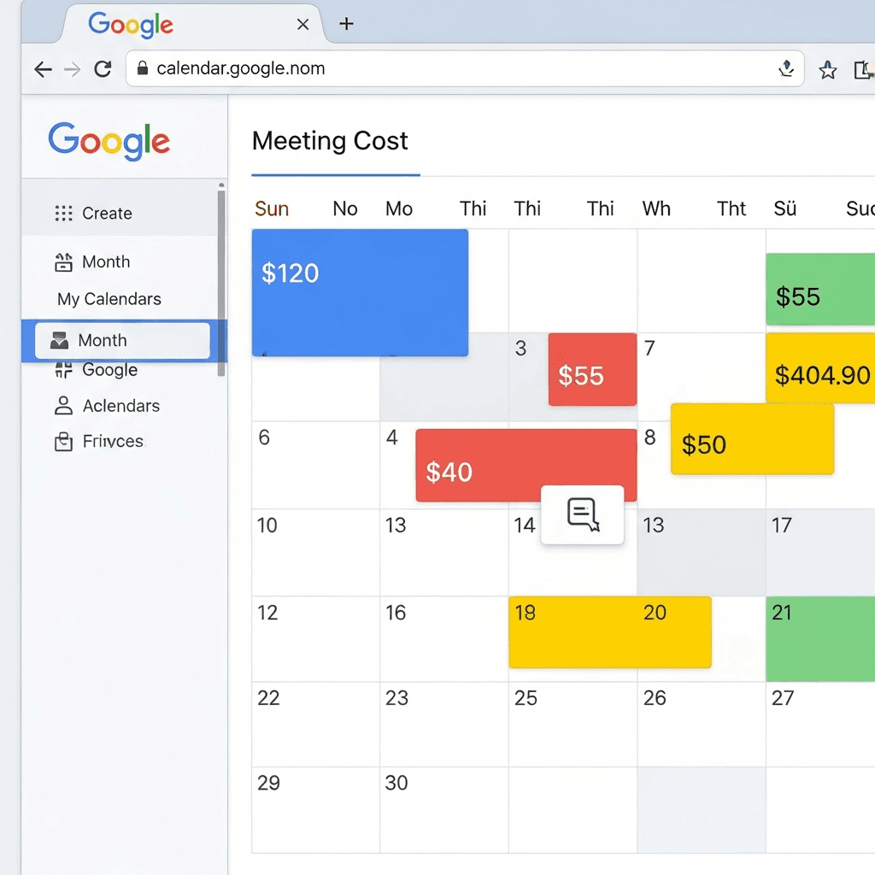This screenshot has height=875, width=875.
Task: Open the share icon right of the star
Action: tap(866, 69)
